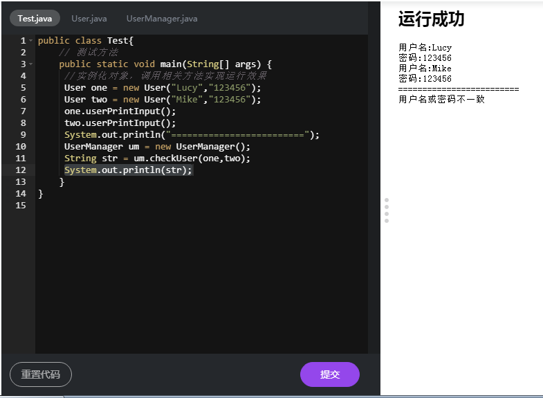
Task: Collapse the main method fold arrow on line 3
Action: coord(31,64)
